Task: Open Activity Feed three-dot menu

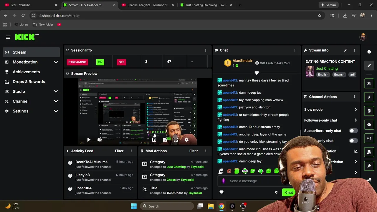Action: [x=131, y=151]
